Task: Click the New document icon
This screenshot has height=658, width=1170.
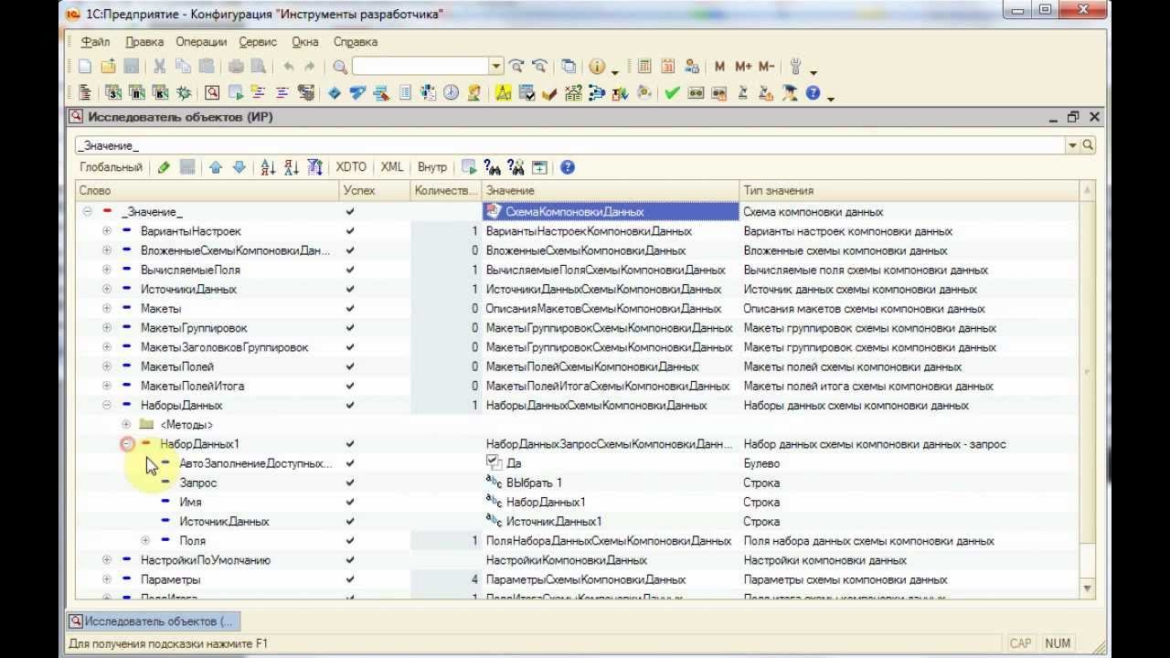Action: [x=85, y=67]
